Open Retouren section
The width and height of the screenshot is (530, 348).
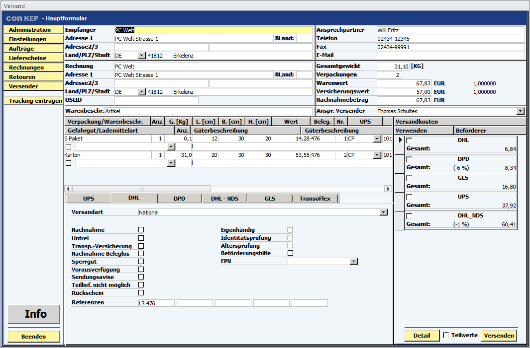click(33, 77)
